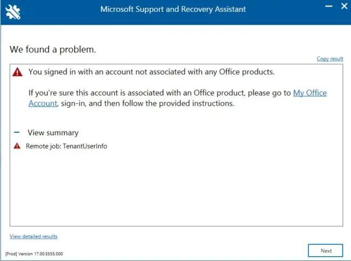Image resolution: width=351 pixels, height=261 pixels.
Task: Open the My Office Account link
Action: (x=310, y=93)
